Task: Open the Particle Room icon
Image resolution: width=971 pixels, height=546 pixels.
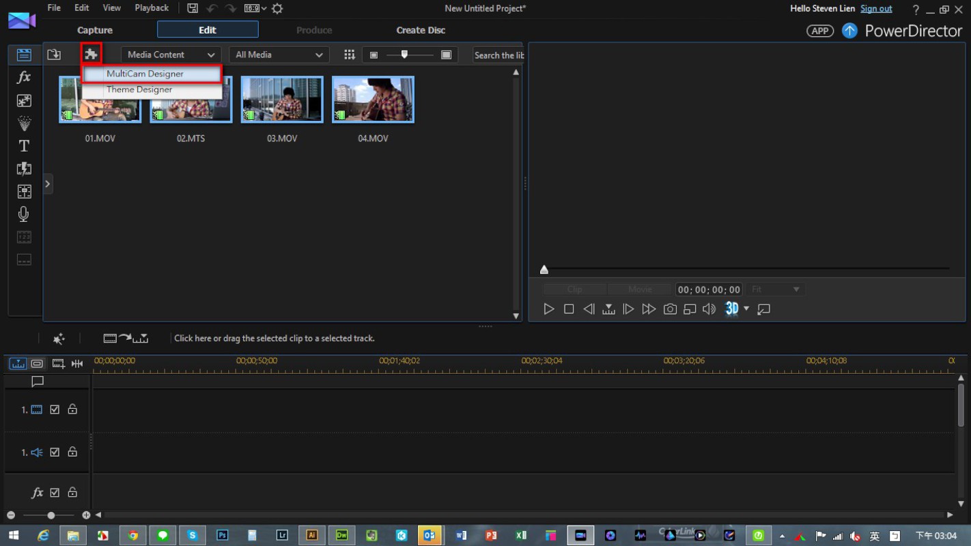Action: coord(24,124)
